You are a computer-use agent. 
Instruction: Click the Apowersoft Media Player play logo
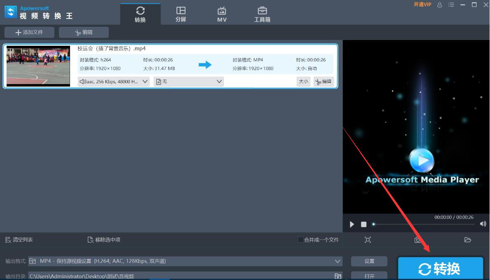422,160
